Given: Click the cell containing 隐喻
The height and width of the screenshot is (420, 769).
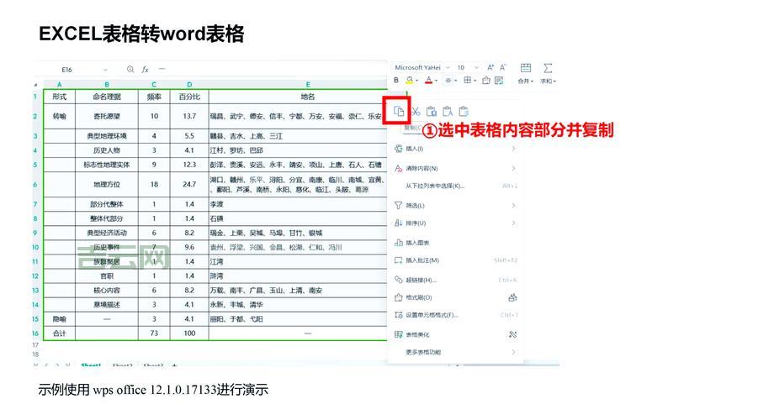Looking at the screenshot, I should [x=60, y=318].
